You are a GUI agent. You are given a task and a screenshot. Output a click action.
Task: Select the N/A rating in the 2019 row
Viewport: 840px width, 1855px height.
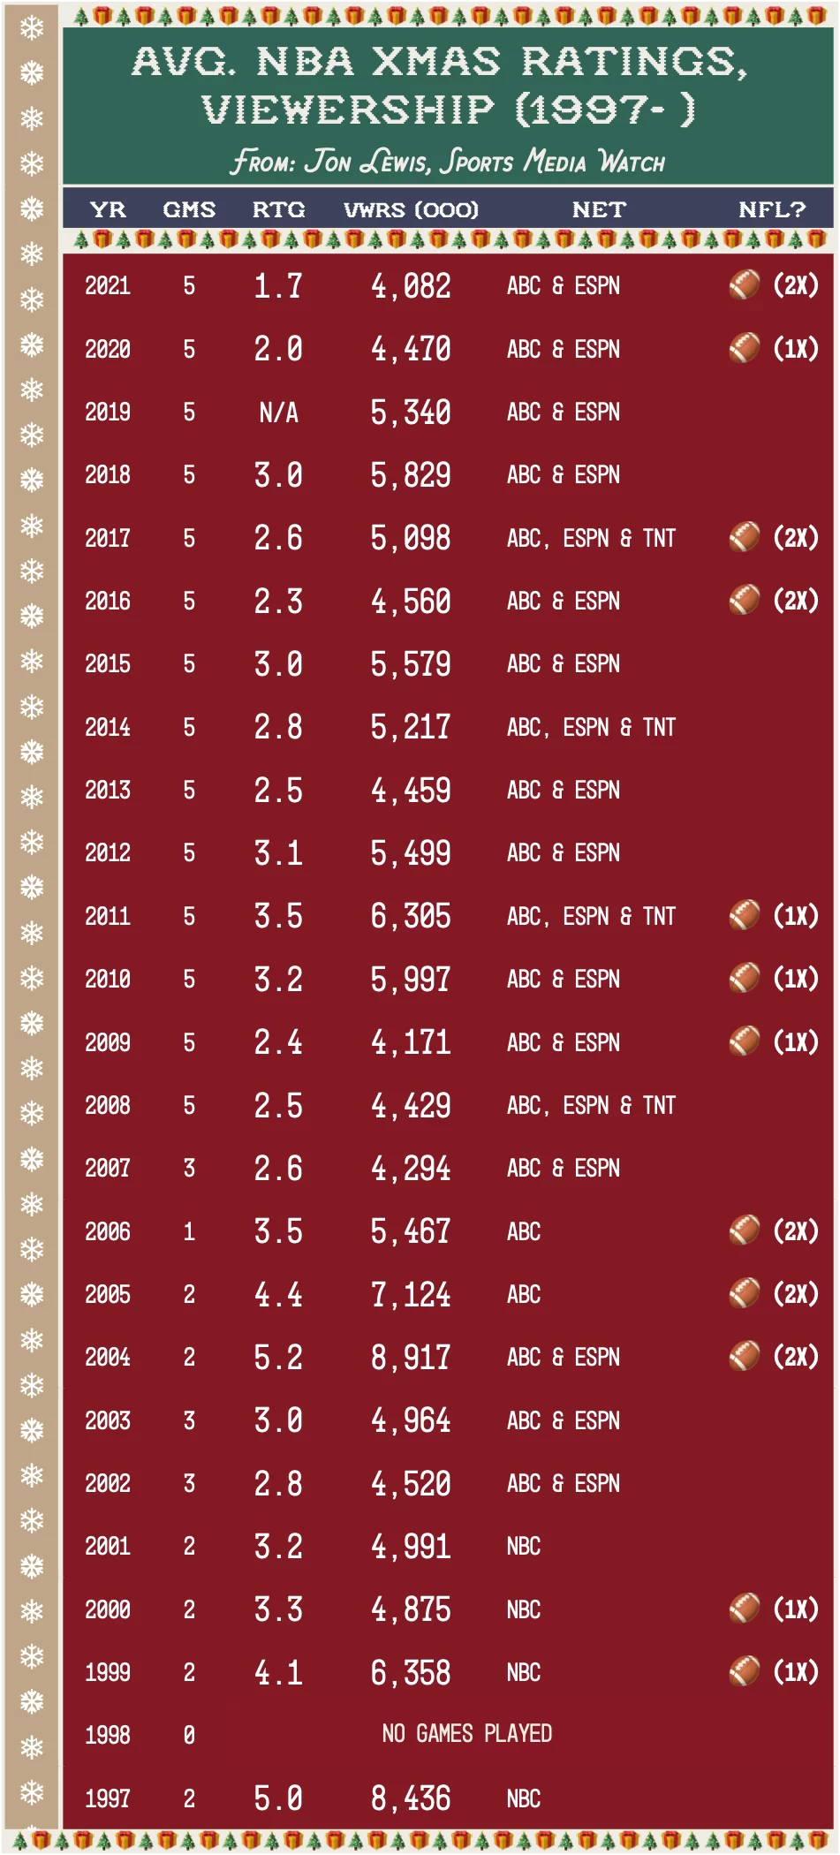[278, 413]
